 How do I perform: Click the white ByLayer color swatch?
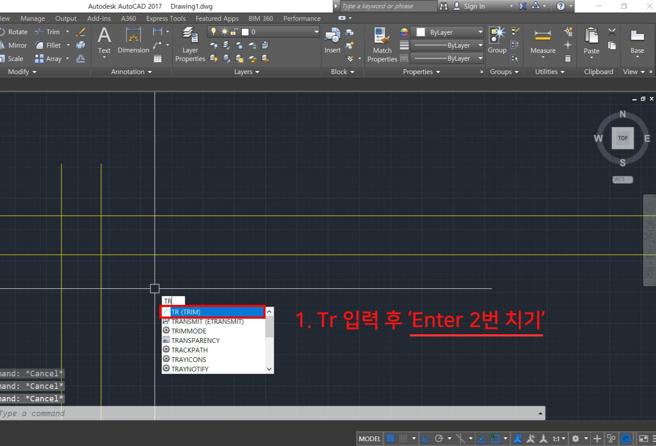pos(421,32)
